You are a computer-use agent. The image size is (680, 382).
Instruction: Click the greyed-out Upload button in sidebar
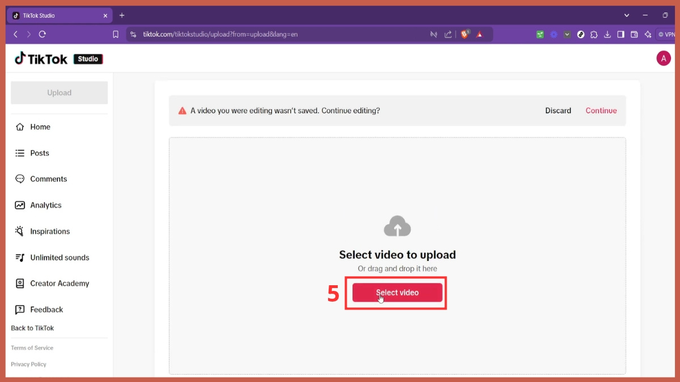click(x=59, y=93)
